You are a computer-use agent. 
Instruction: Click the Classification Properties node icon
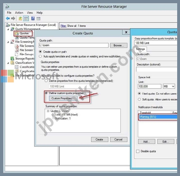[17, 67]
